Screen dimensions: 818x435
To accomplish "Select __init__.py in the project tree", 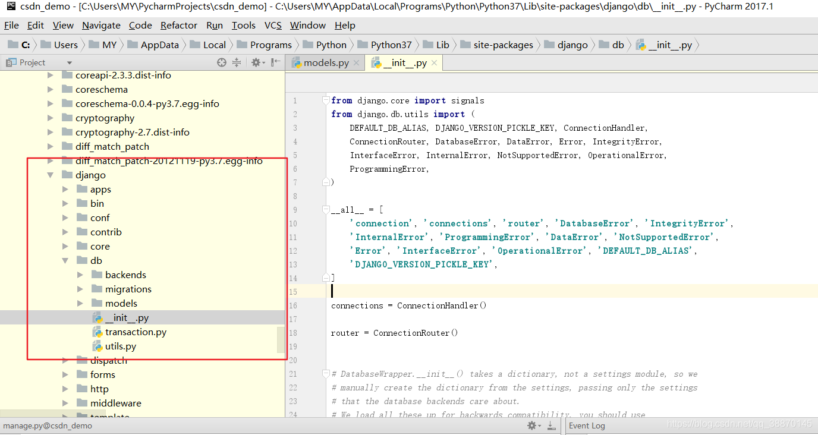I will coord(127,318).
